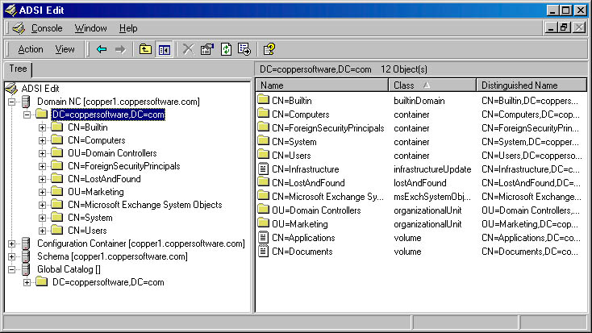Image resolution: width=592 pixels, height=333 pixels.
Task: Click the Delete X toolbar icon
Action: click(188, 49)
